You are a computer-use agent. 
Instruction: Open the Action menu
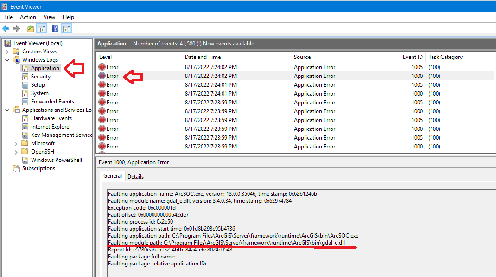pos(28,17)
